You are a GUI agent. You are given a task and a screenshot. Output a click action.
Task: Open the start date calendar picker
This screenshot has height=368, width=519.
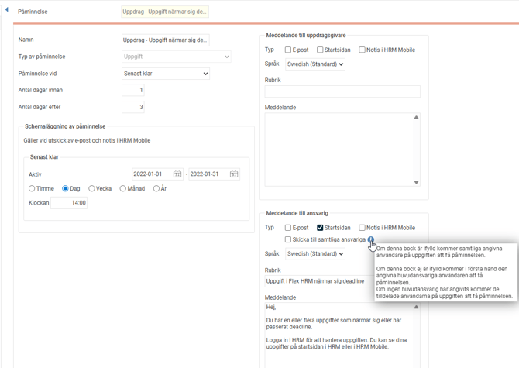[x=177, y=174]
